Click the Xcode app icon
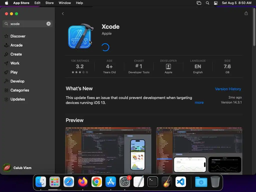 point(81,36)
